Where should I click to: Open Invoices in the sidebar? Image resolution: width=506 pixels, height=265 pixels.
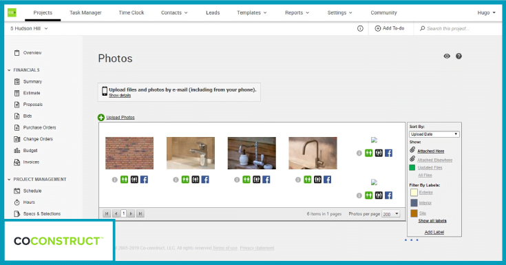click(26, 162)
